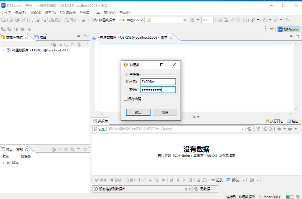Click the funnel filter settings icon
This screenshot has width=302, height=199.
click(x=258, y=129)
